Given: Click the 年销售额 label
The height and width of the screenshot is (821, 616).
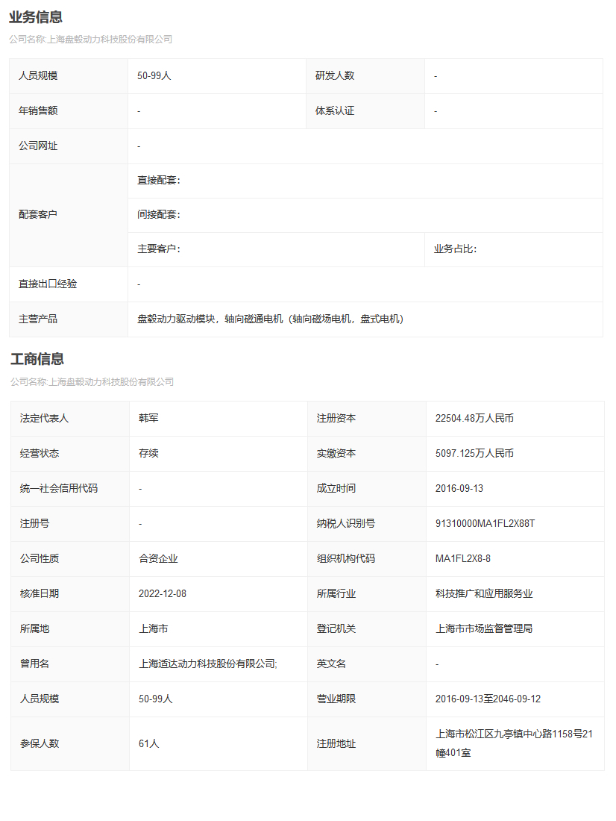Looking at the screenshot, I should 38,111.
